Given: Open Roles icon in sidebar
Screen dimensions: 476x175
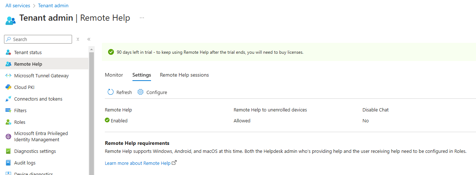Looking at the screenshot, I should click(8, 122).
